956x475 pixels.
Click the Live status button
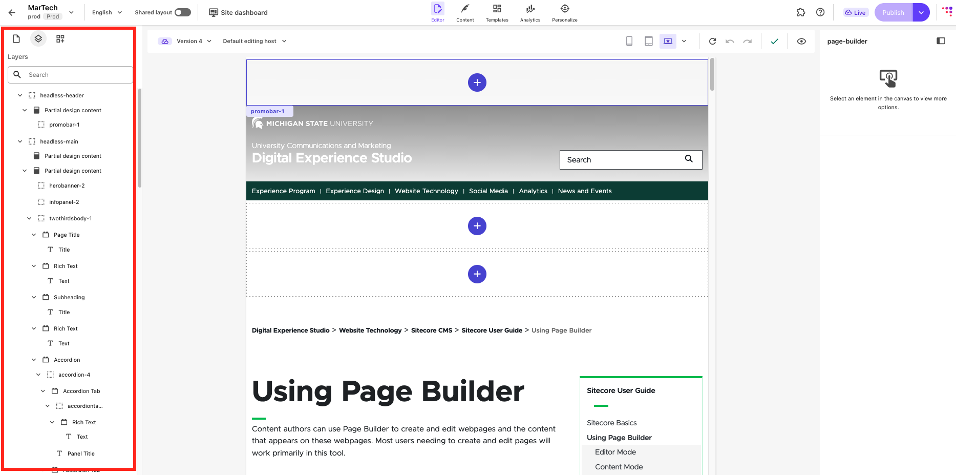(x=855, y=13)
